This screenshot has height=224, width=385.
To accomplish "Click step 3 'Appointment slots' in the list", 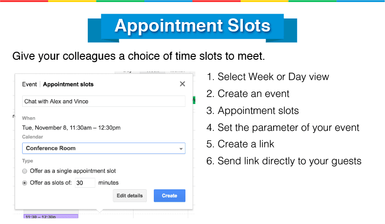I will (x=253, y=111).
